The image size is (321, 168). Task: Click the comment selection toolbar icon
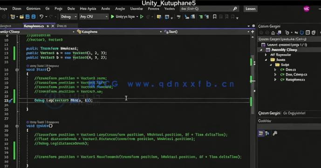point(201,17)
